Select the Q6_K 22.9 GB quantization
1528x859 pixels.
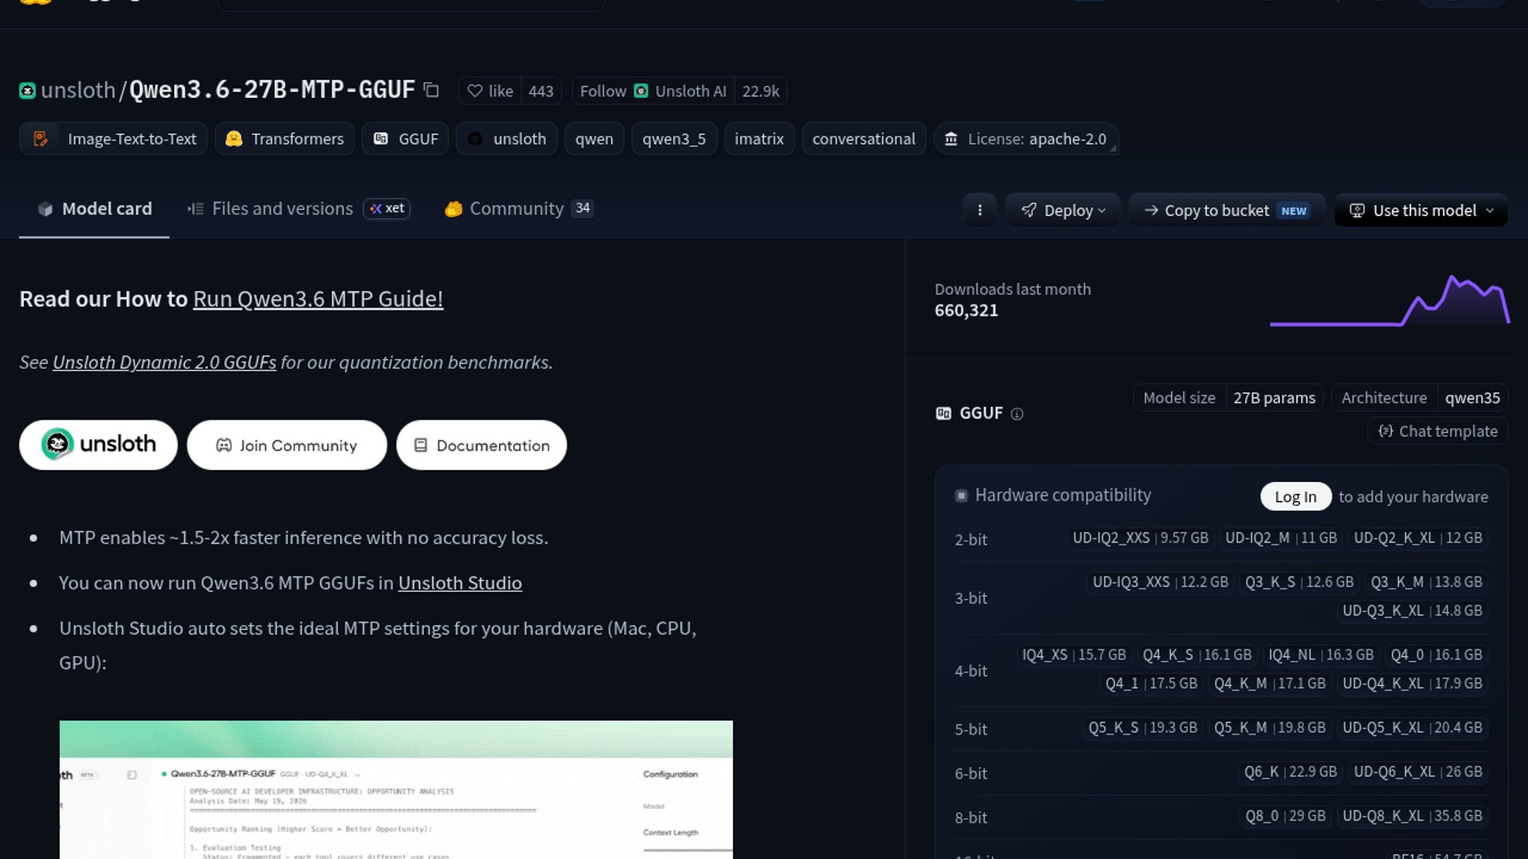pos(1290,772)
